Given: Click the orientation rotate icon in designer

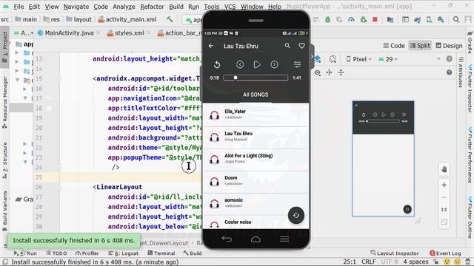Looking at the screenshot, I should pyautogui.click(x=333, y=59).
